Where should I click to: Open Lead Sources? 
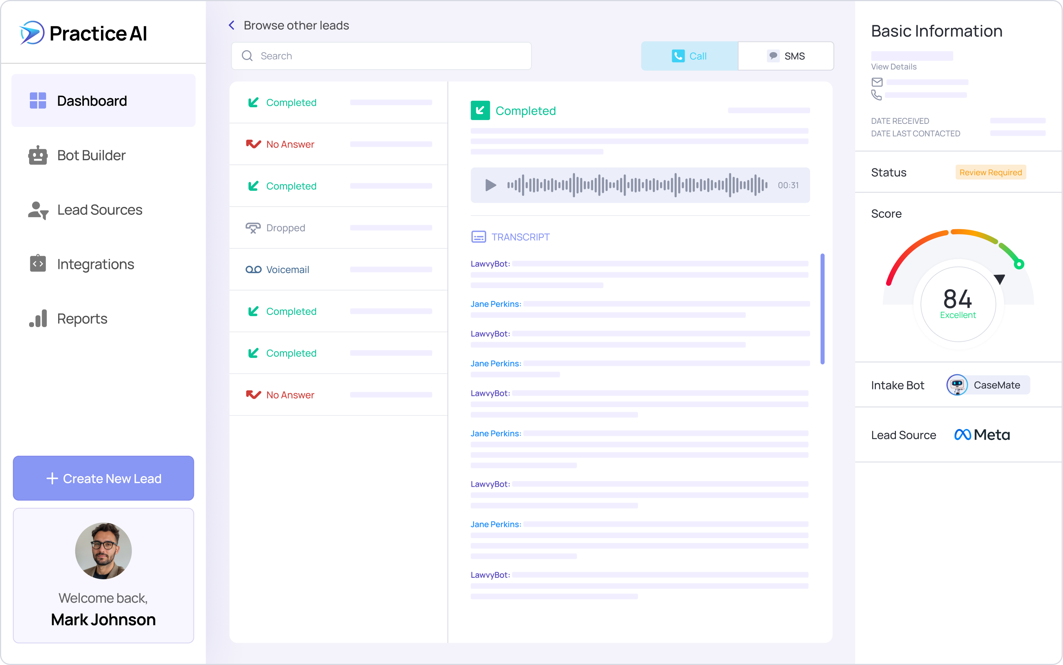[x=99, y=210]
